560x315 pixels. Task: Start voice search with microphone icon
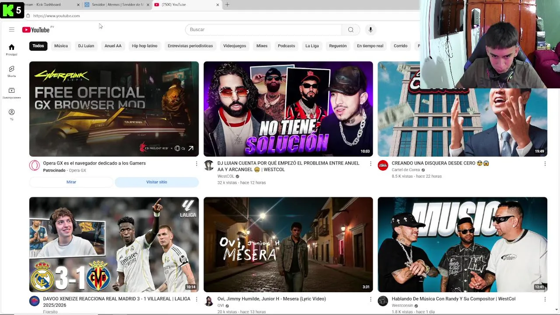pos(370,30)
